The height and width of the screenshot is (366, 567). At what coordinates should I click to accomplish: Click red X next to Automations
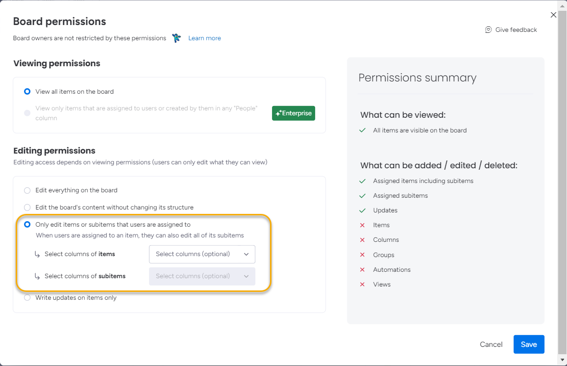click(362, 270)
